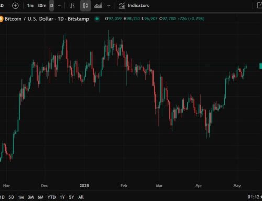This screenshot has width=262, height=201.
Task: Expand the chart style dropdown arrow
Action: pyautogui.click(x=108, y=6)
